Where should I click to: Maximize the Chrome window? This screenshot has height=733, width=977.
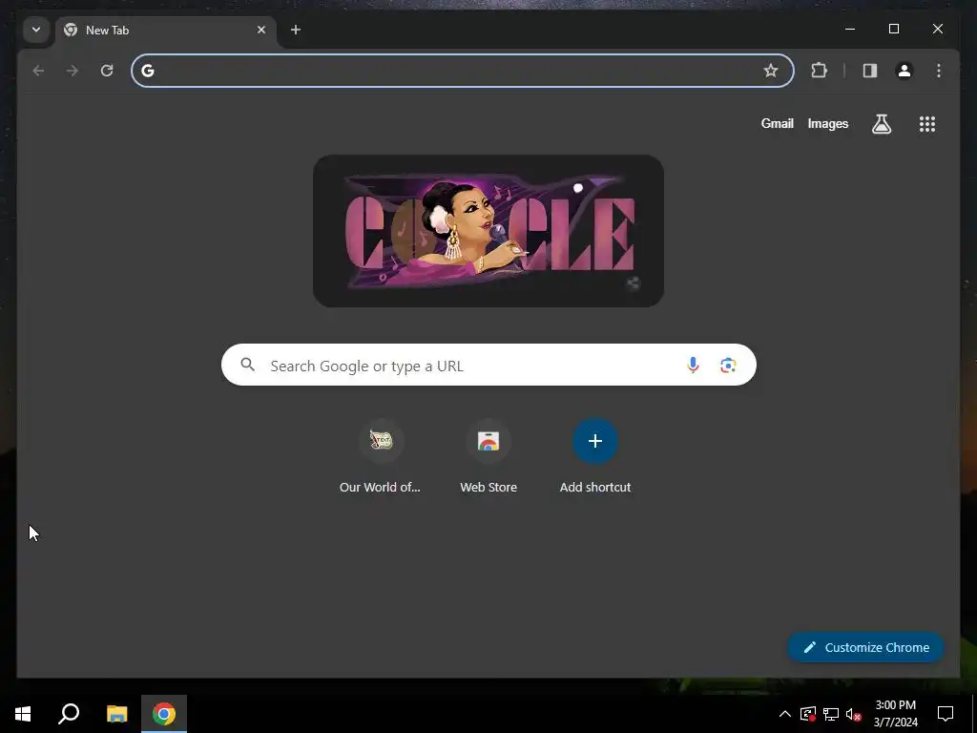(893, 29)
